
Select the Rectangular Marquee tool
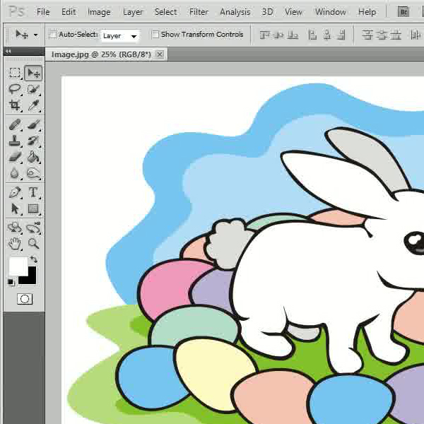pyautogui.click(x=15, y=73)
